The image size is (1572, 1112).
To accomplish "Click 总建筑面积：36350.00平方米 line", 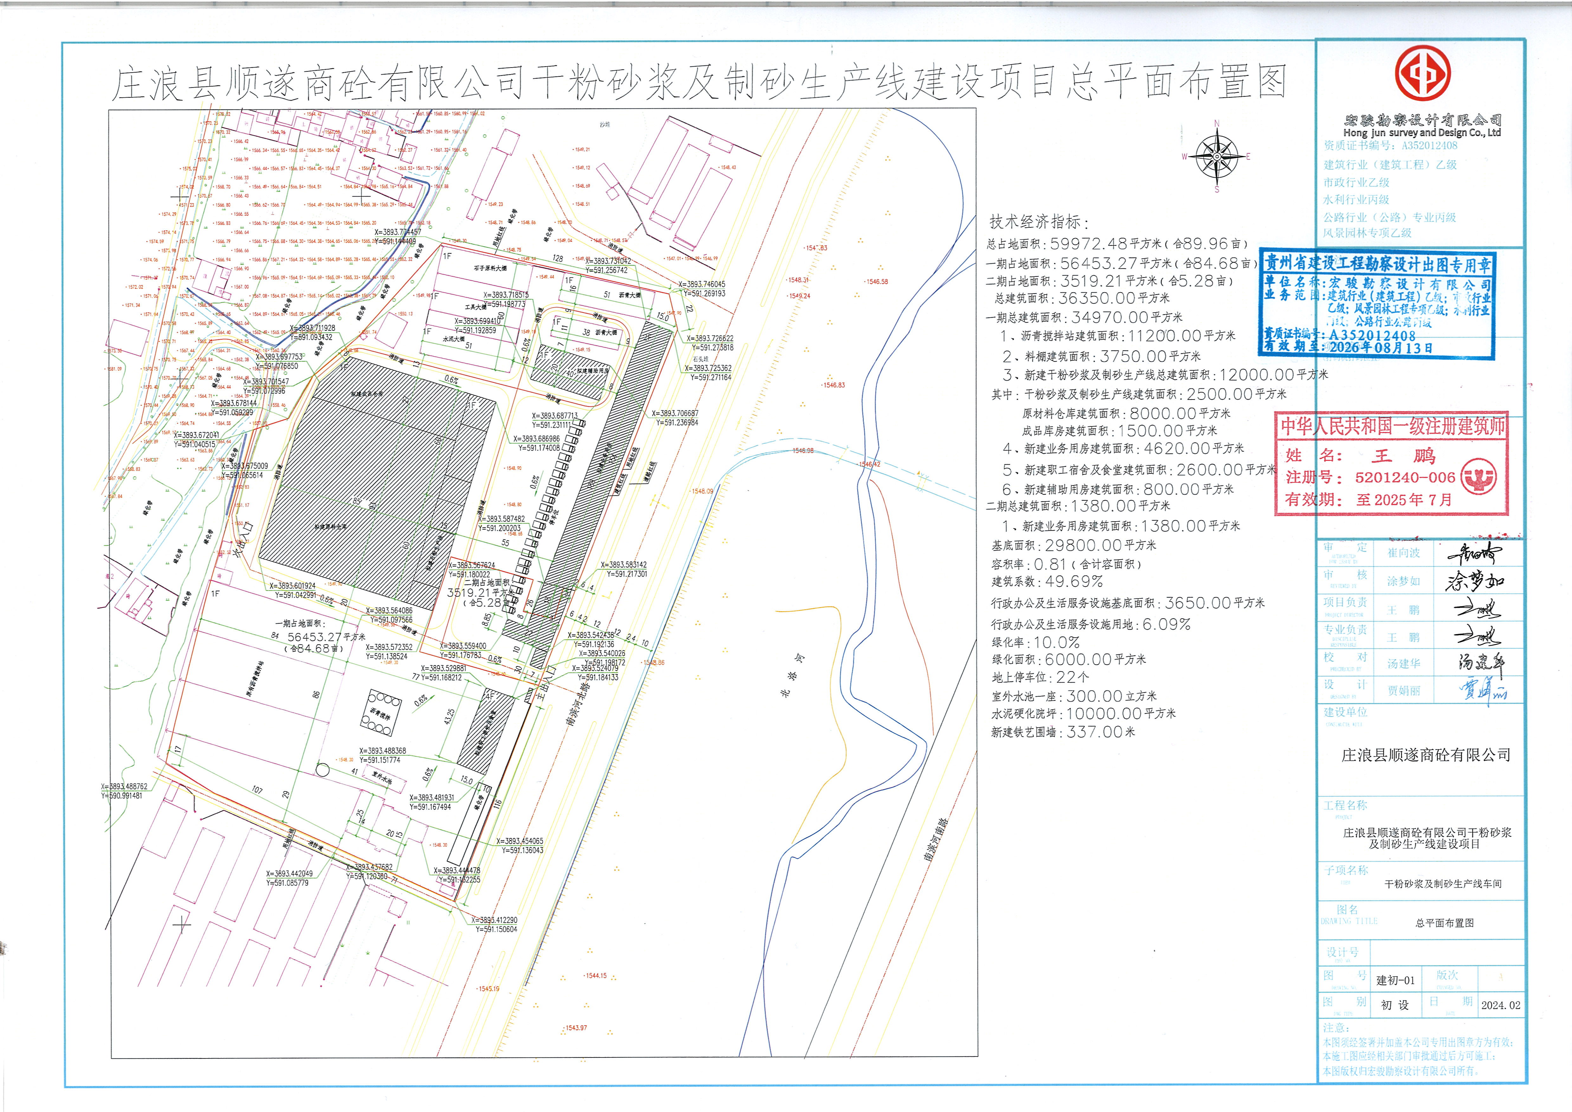I will [1082, 298].
